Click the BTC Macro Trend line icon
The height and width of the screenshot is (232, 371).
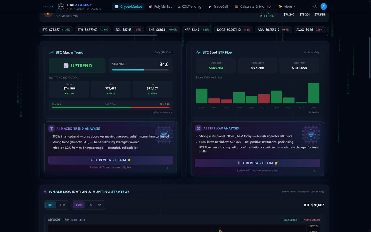pos(52,52)
